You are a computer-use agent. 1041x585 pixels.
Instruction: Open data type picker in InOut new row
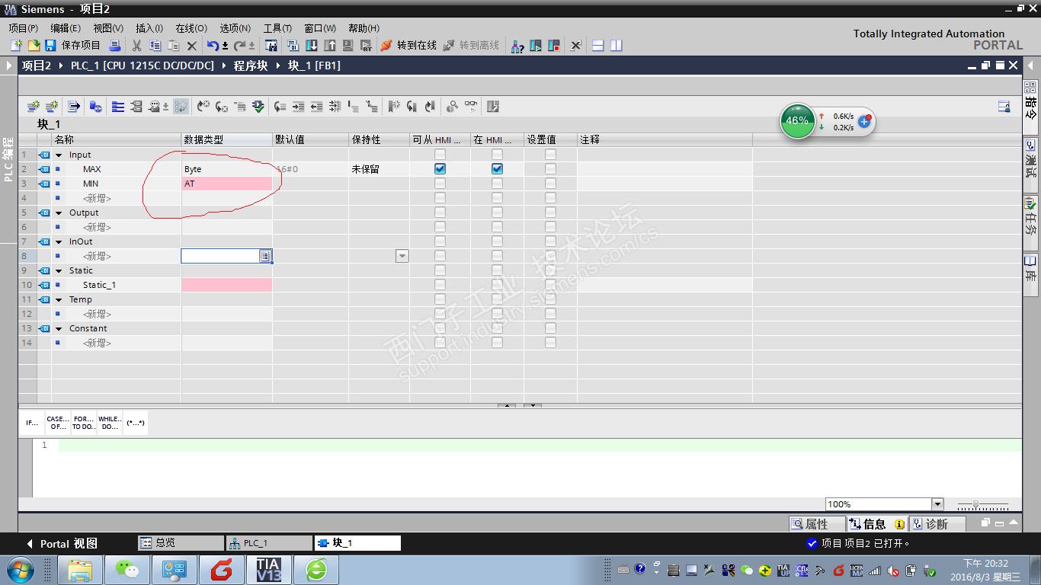(265, 256)
